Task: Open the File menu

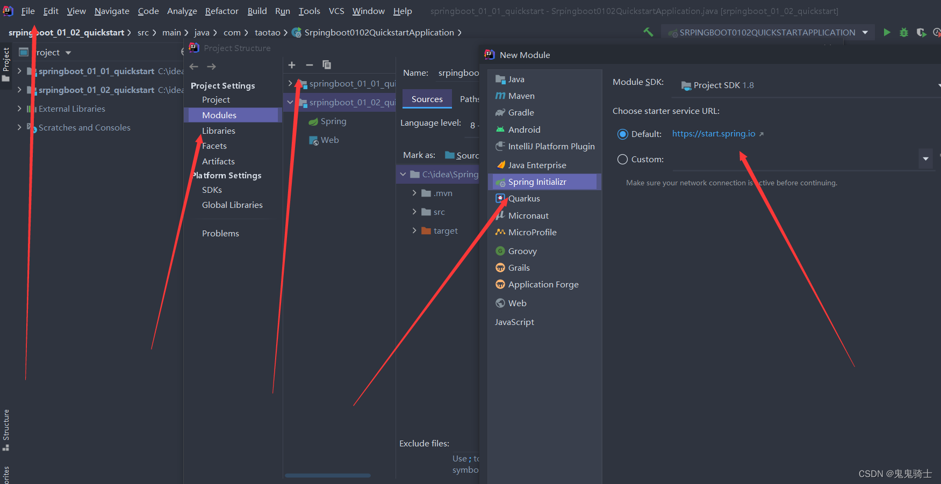Action: click(28, 11)
